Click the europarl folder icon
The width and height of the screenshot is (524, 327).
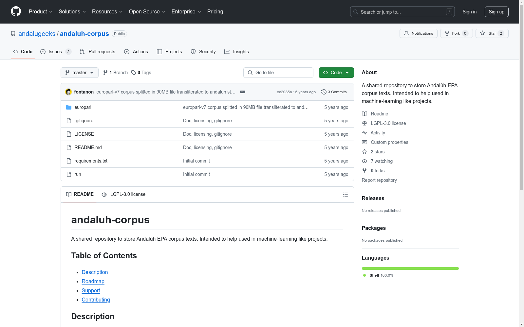[69, 107]
